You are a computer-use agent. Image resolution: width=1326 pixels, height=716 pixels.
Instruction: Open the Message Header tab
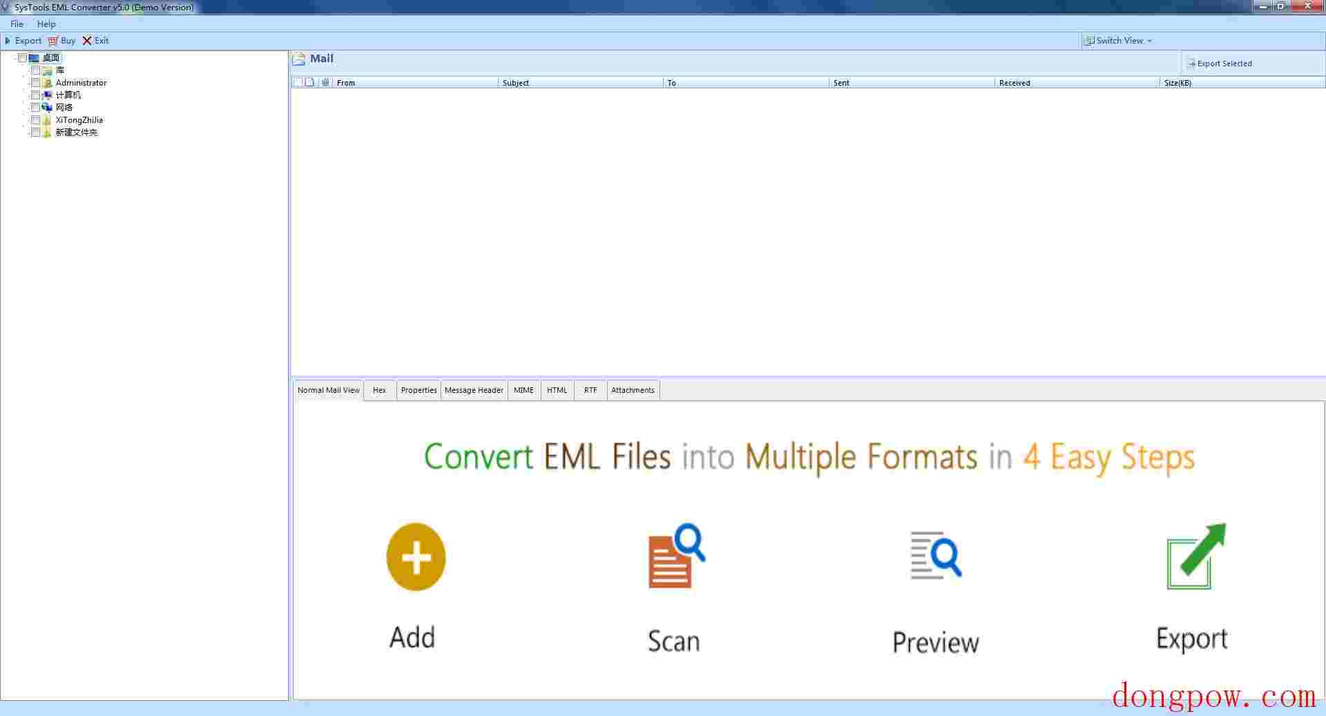(x=474, y=390)
